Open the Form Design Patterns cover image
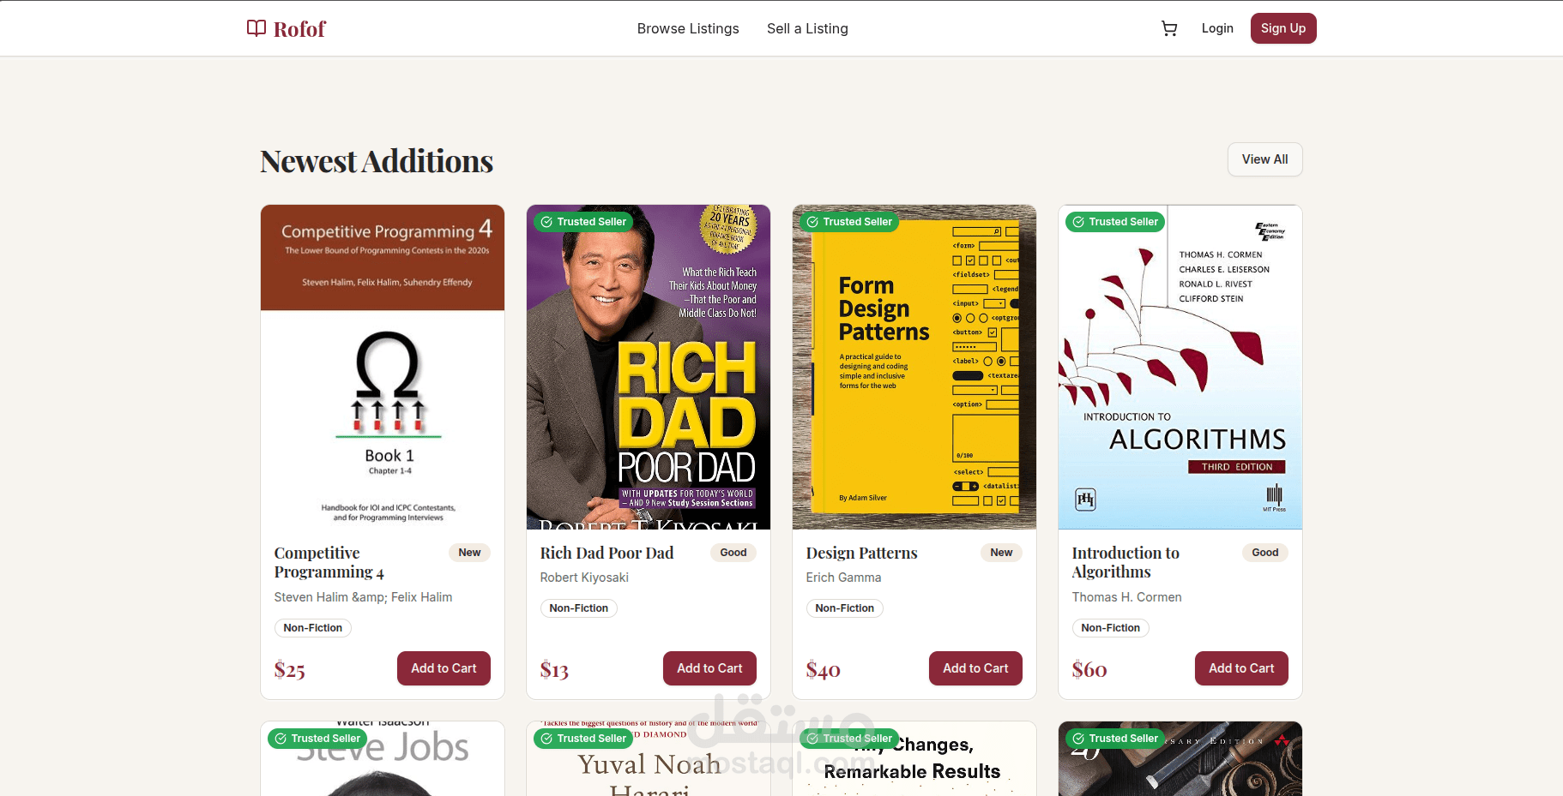 pyautogui.click(x=914, y=367)
